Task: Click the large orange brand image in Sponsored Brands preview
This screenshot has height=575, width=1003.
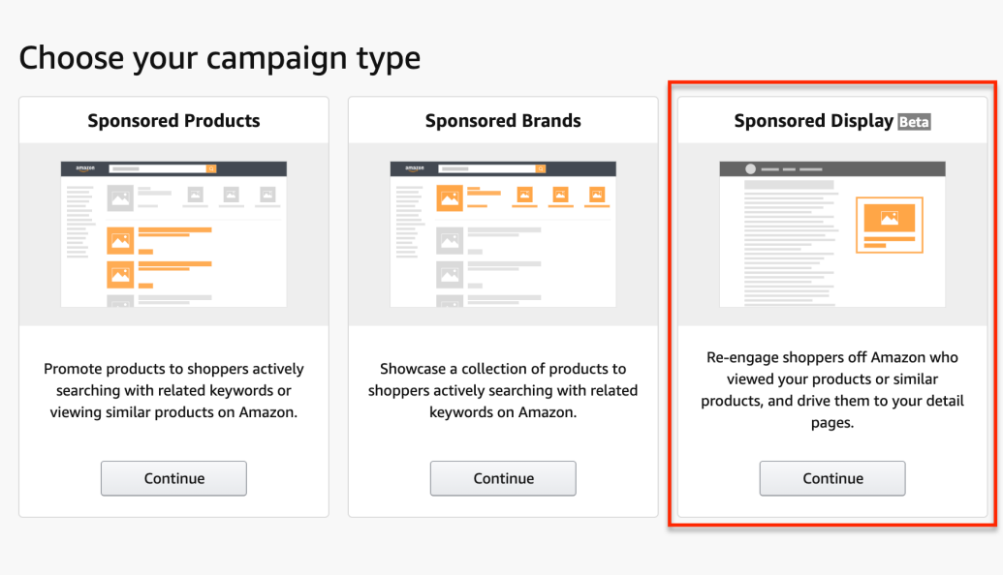Action: click(449, 199)
